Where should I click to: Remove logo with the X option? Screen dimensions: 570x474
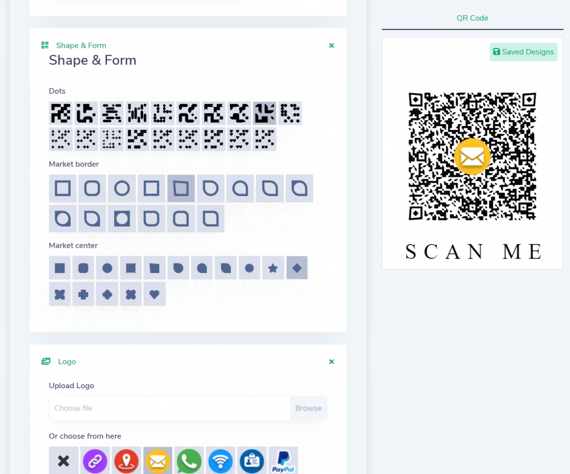click(63, 461)
